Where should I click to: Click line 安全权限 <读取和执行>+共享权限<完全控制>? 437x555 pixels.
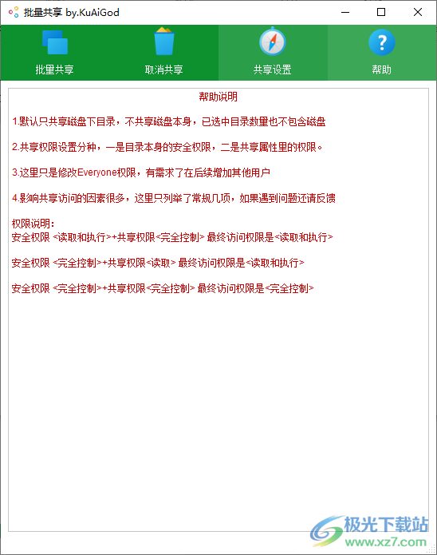click(x=172, y=237)
